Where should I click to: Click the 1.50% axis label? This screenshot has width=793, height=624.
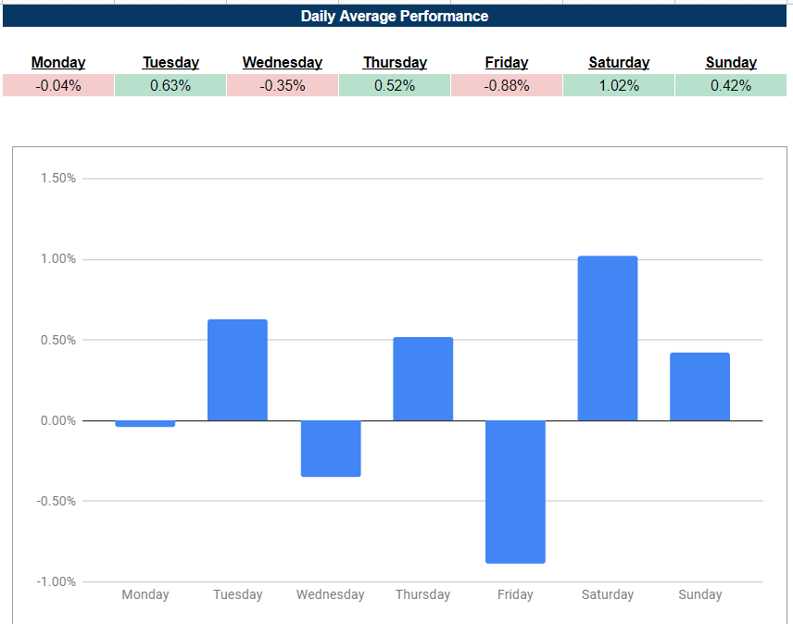pos(58,179)
